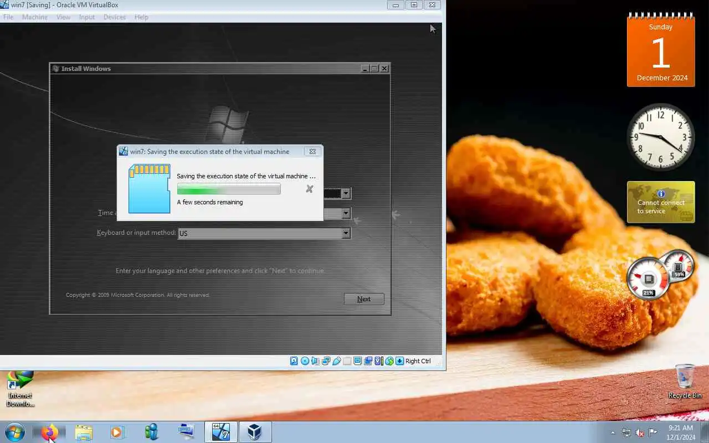The height and width of the screenshot is (443, 709).
Task: Cancel the save using the X beside progress bar
Action: coord(310,189)
